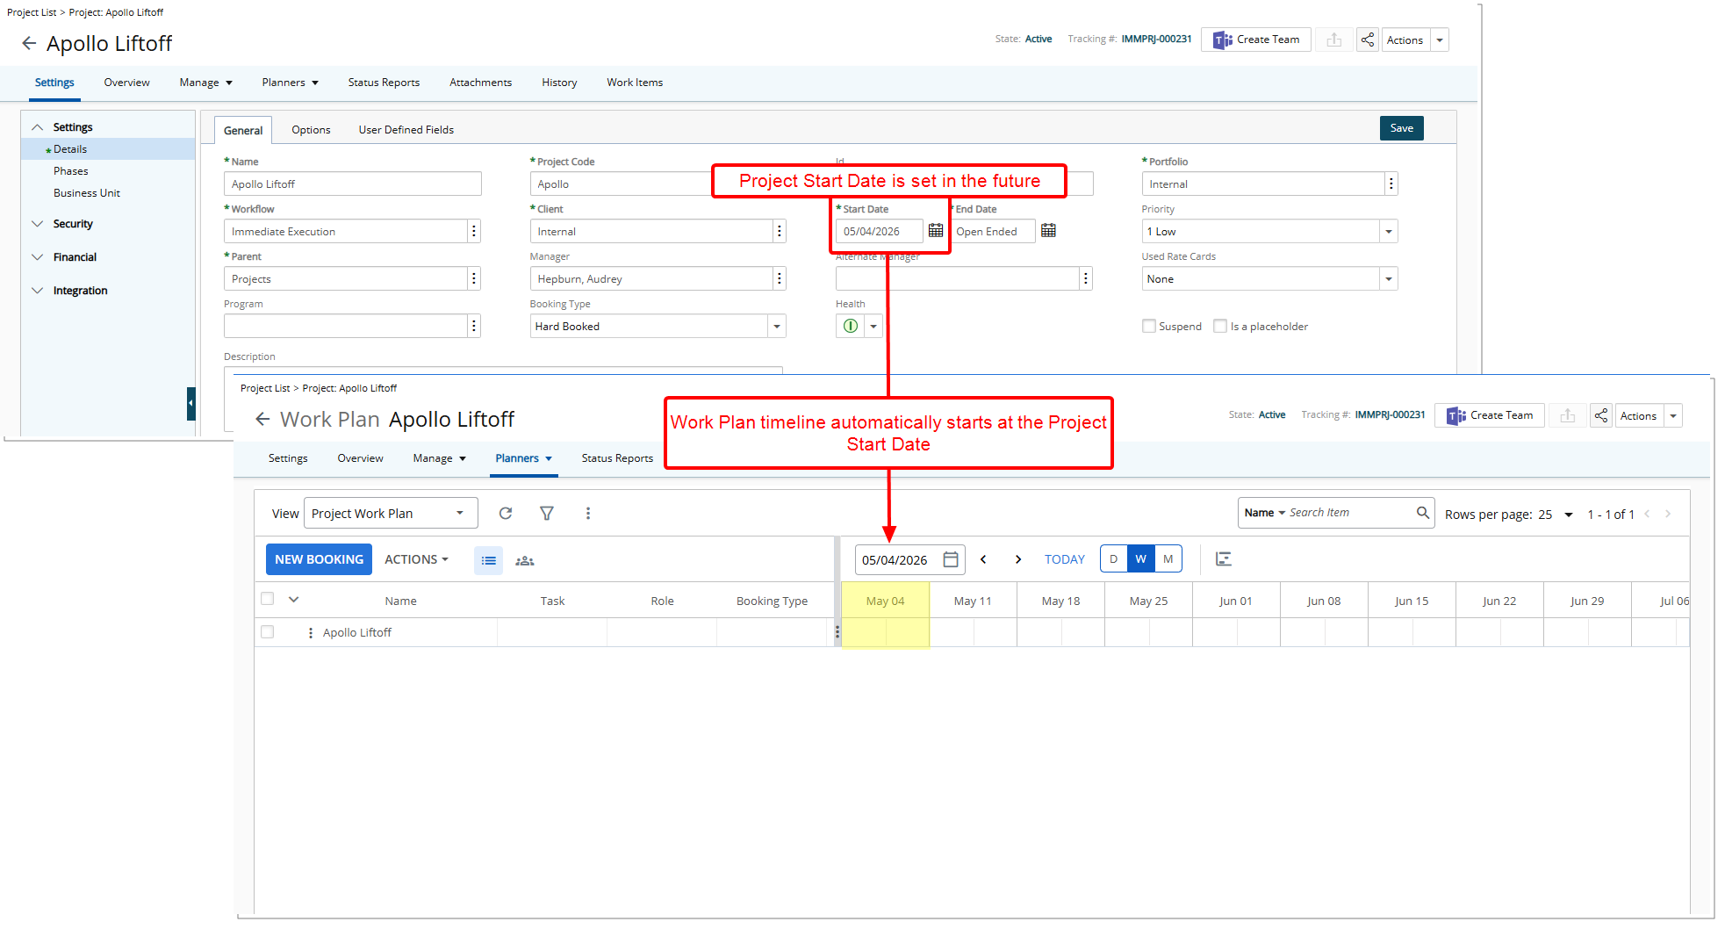Viewport: 1725px width, 929px height.
Task: Click the share icon next to Actions
Action: [x=1367, y=40]
